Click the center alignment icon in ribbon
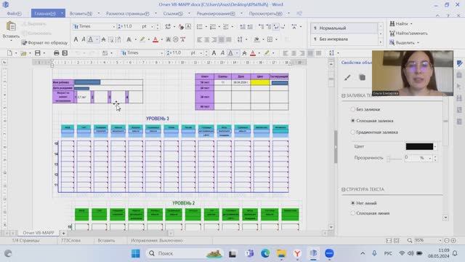 click(x=207, y=39)
